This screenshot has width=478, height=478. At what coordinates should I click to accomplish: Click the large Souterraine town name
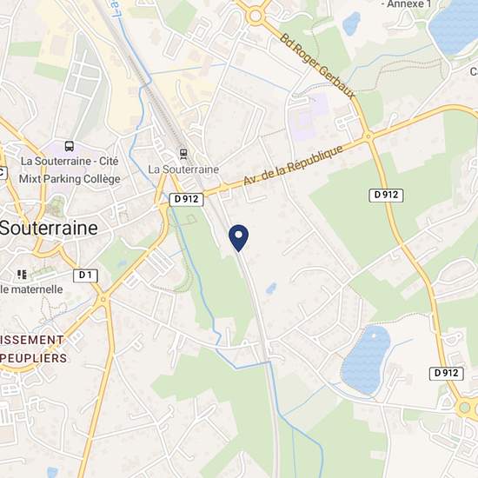(49, 228)
